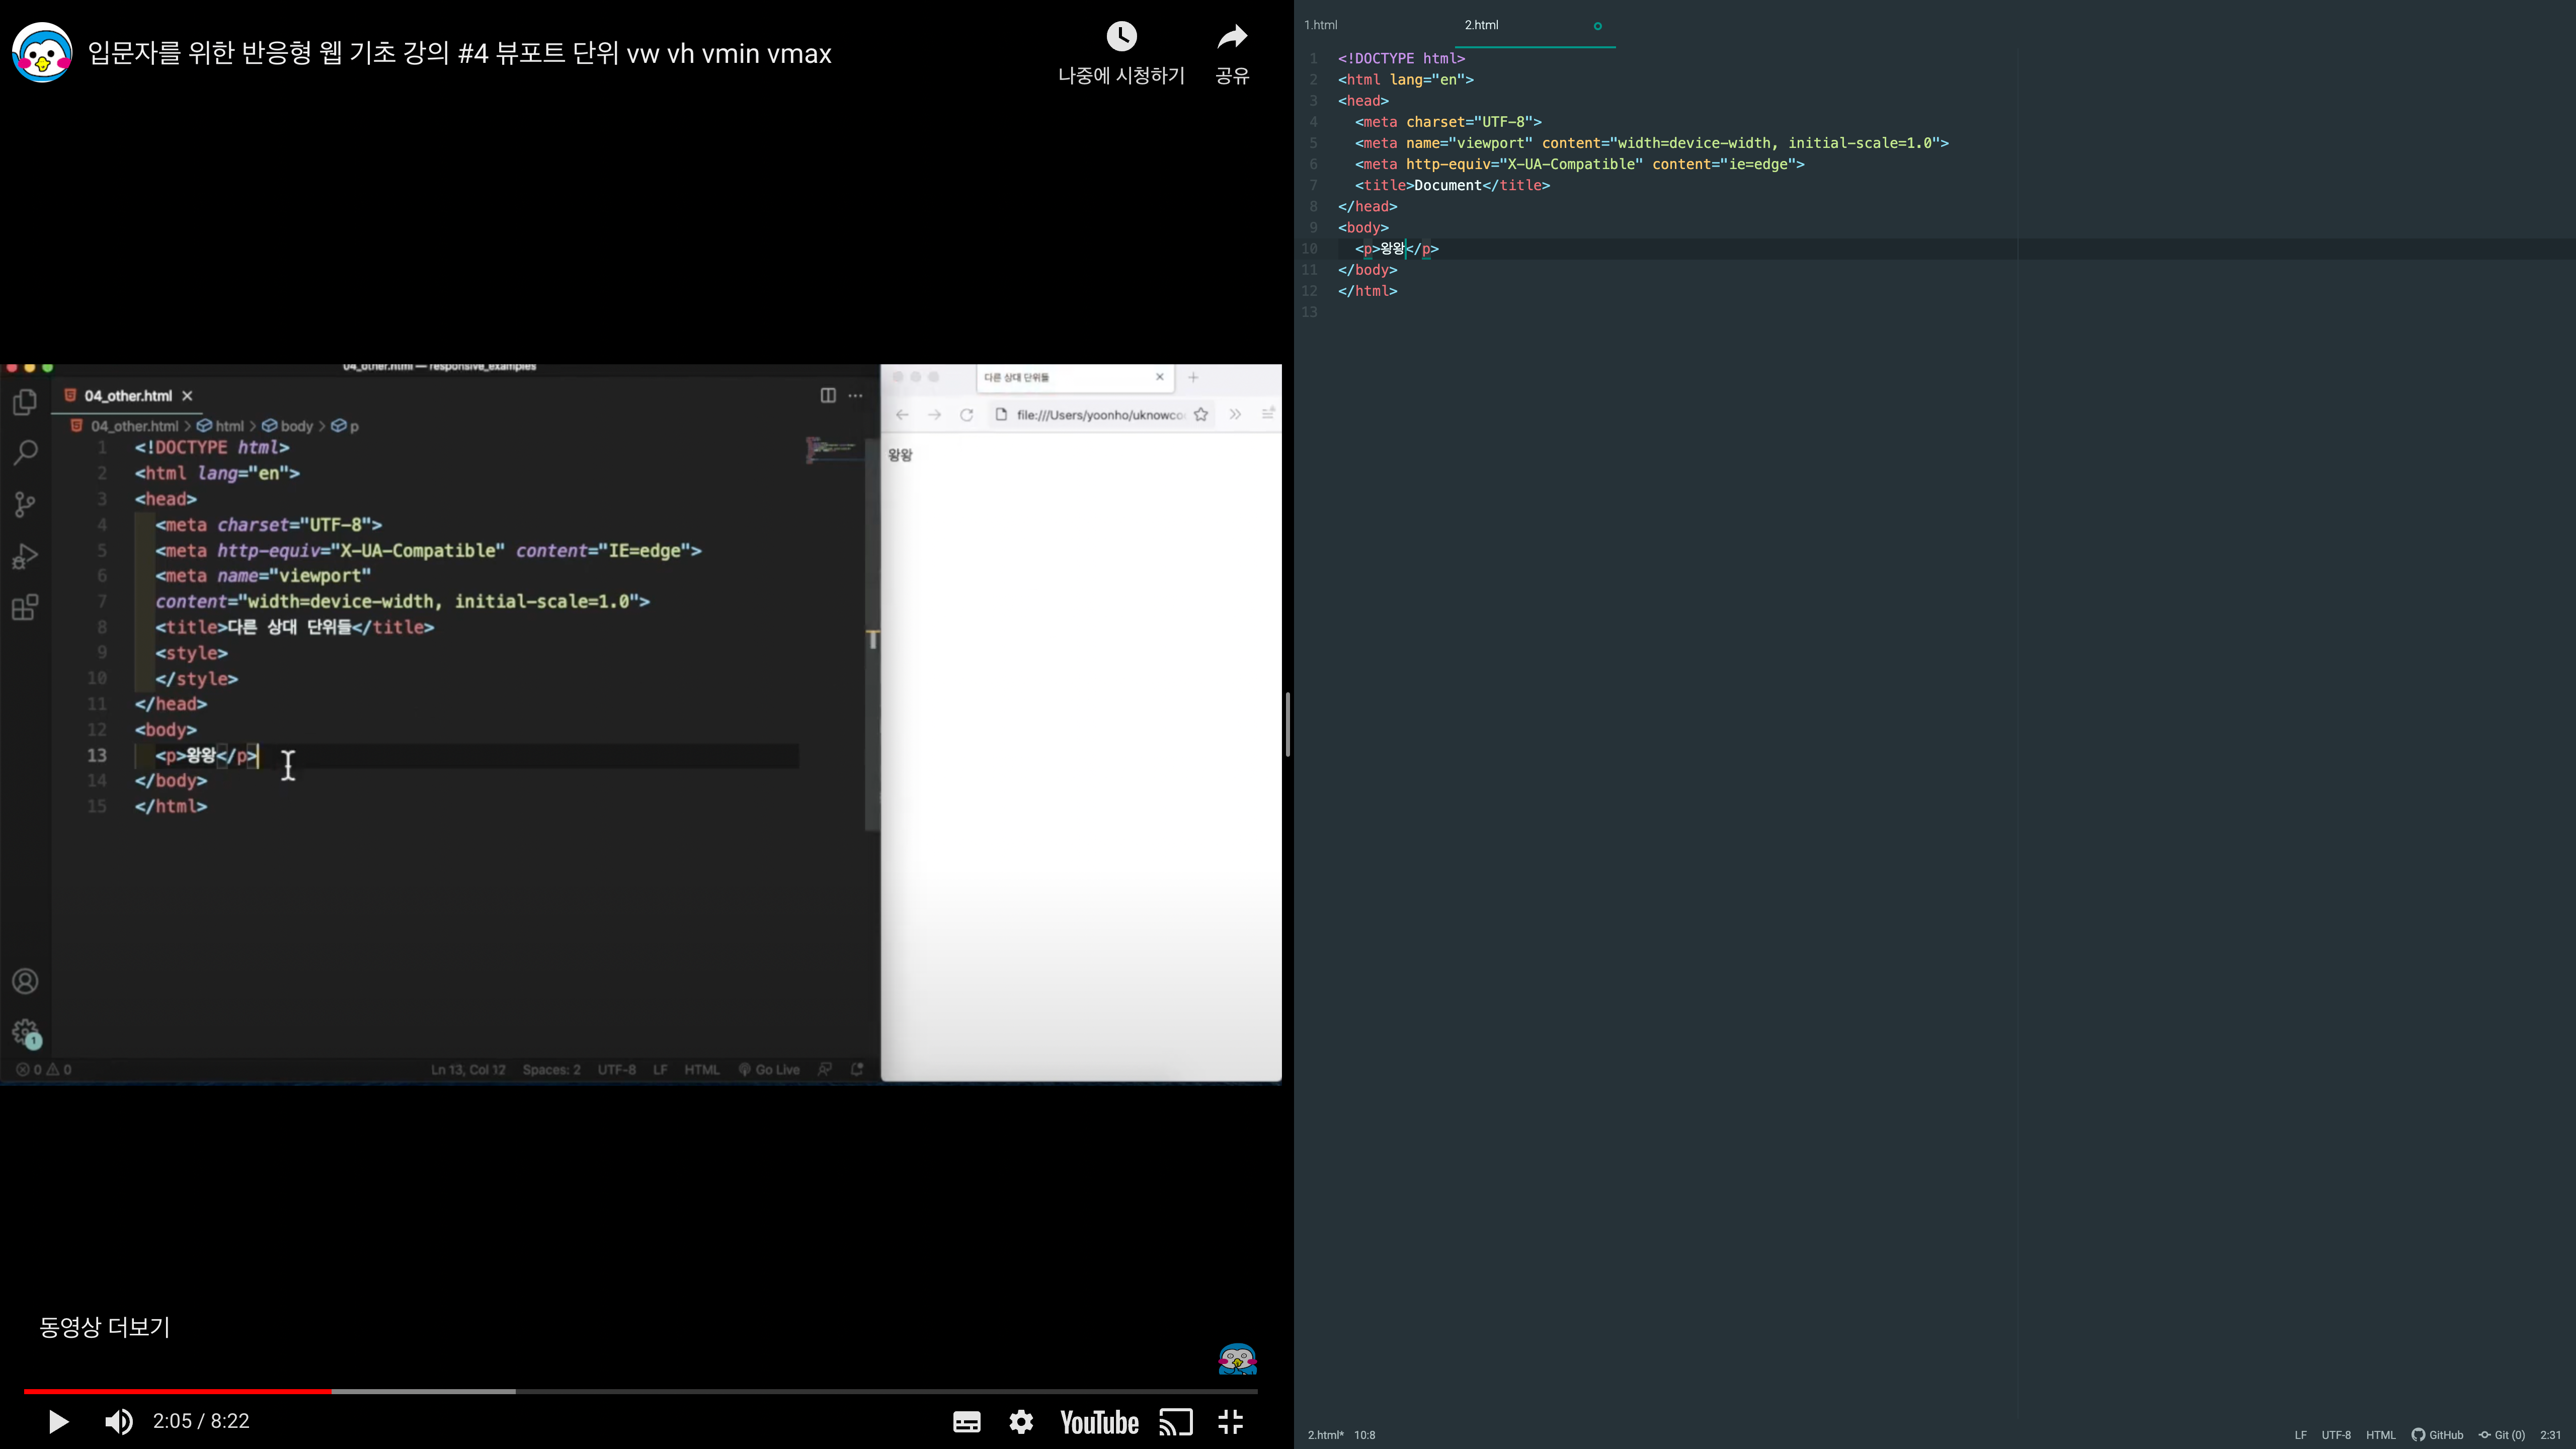Switch to the 1.html tab
The width and height of the screenshot is (2576, 1449).
tap(1321, 25)
